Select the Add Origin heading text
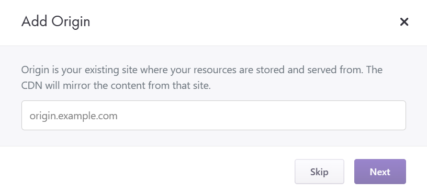The height and width of the screenshot is (193, 427). pyautogui.click(x=56, y=21)
